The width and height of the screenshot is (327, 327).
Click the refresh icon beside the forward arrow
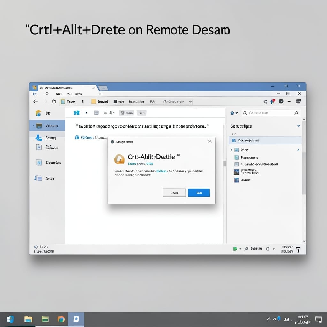click(x=54, y=101)
